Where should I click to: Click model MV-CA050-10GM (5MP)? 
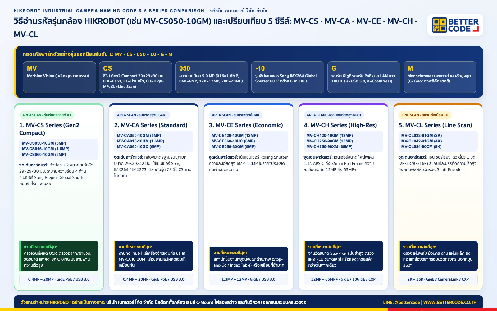139,136
